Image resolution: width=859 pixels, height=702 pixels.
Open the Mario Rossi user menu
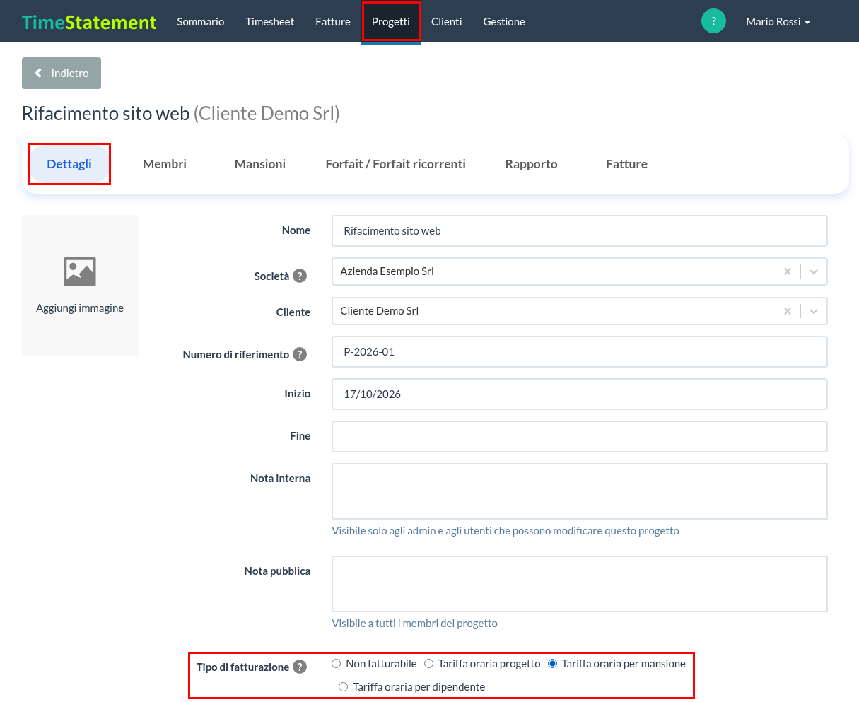click(778, 22)
